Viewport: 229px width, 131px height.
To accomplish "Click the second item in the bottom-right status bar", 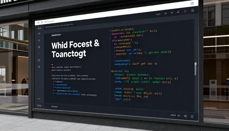I will [179, 116].
